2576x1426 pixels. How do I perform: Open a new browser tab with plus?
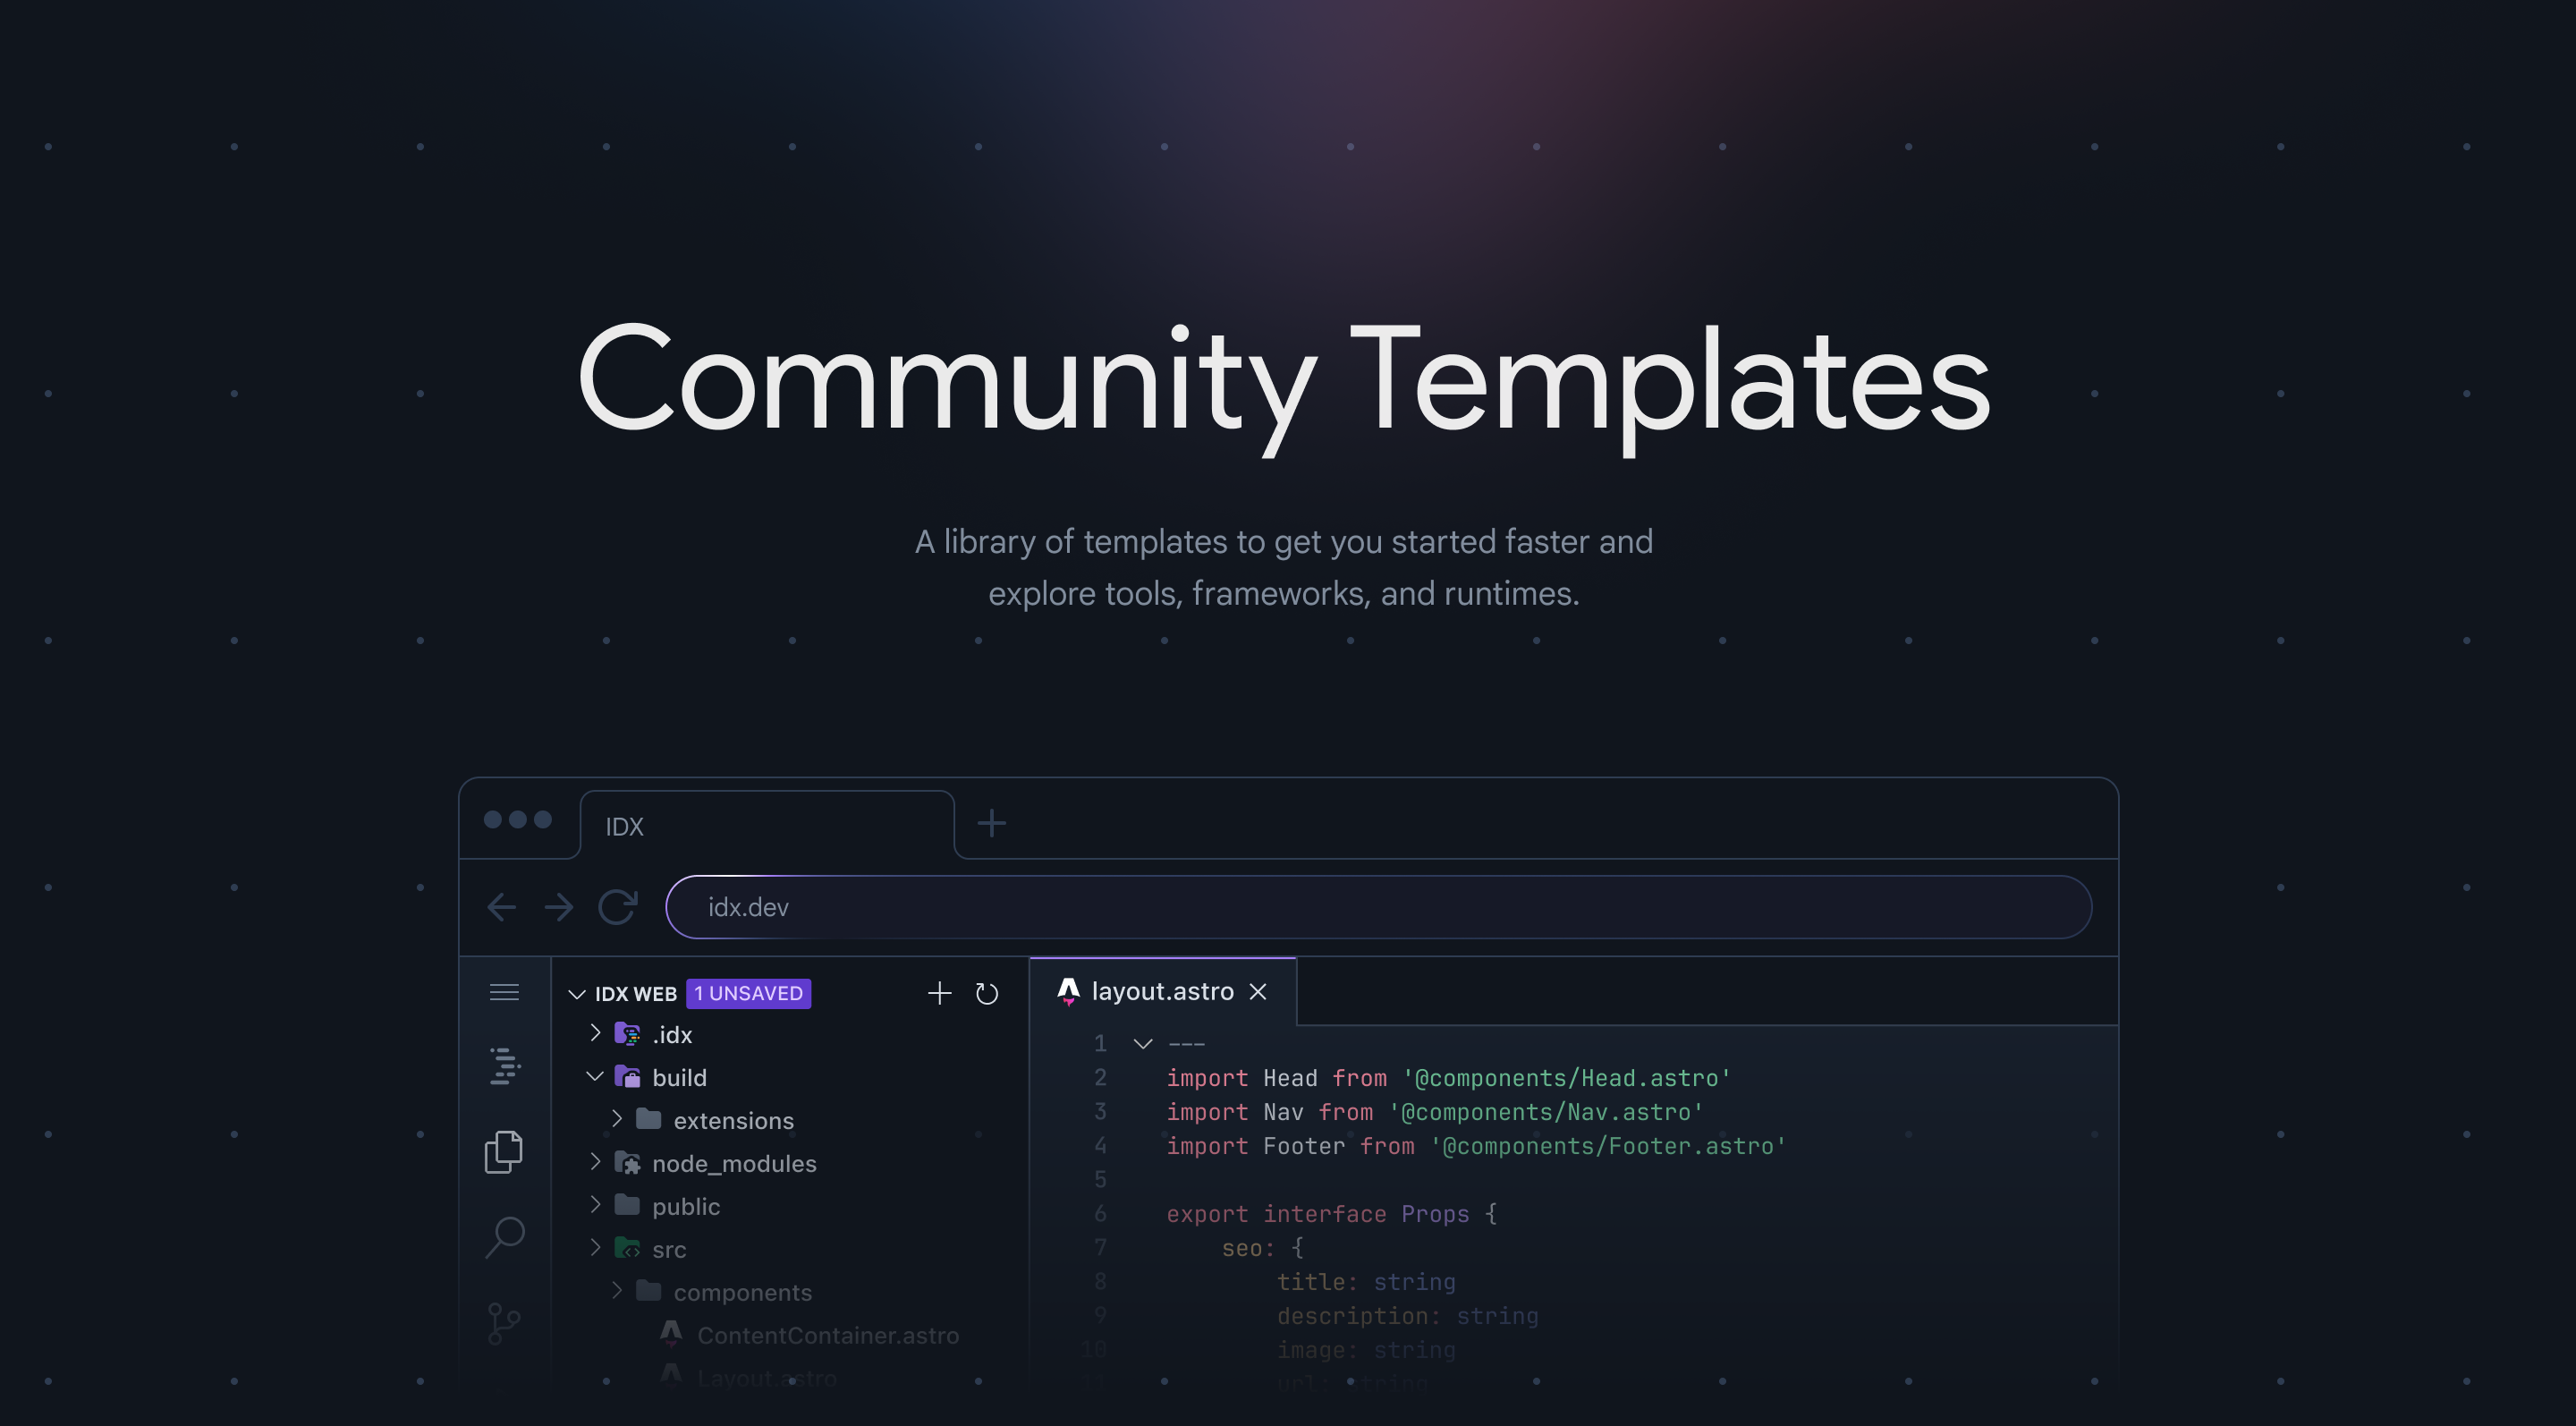[x=991, y=823]
